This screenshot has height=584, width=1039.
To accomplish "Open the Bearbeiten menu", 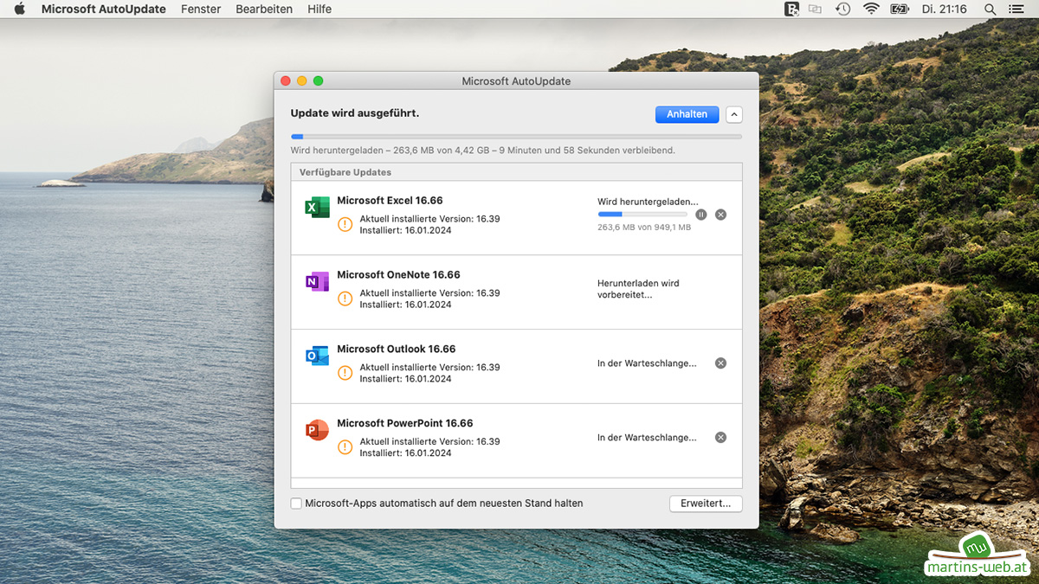I will [x=264, y=9].
